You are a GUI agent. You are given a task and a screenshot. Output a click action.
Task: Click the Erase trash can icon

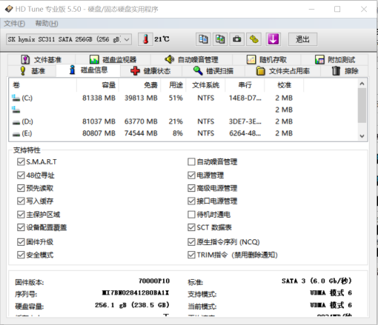(336, 71)
